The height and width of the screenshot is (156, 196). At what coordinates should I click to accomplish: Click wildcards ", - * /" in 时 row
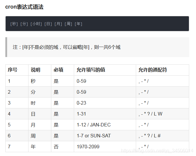coord(144,103)
